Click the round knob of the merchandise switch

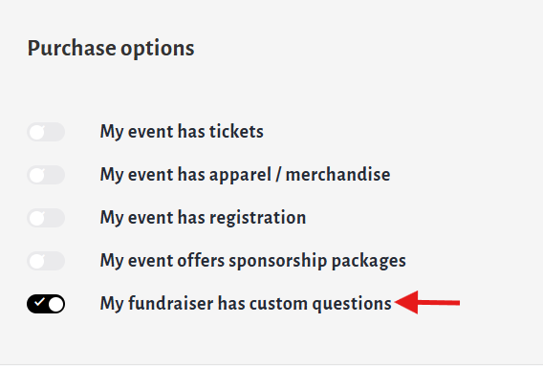(37, 175)
